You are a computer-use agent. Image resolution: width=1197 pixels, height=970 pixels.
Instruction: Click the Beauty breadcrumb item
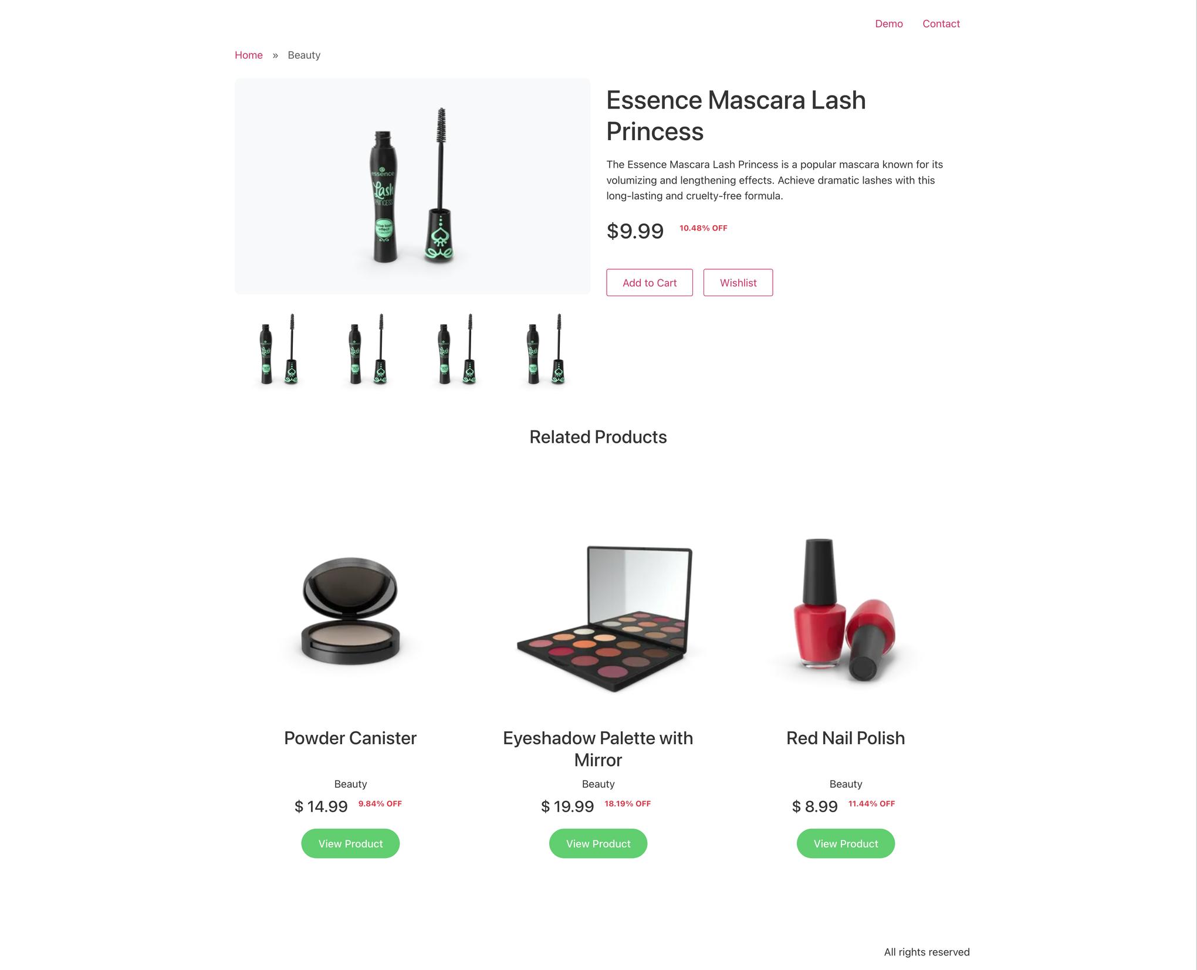pyautogui.click(x=304, y=55)
